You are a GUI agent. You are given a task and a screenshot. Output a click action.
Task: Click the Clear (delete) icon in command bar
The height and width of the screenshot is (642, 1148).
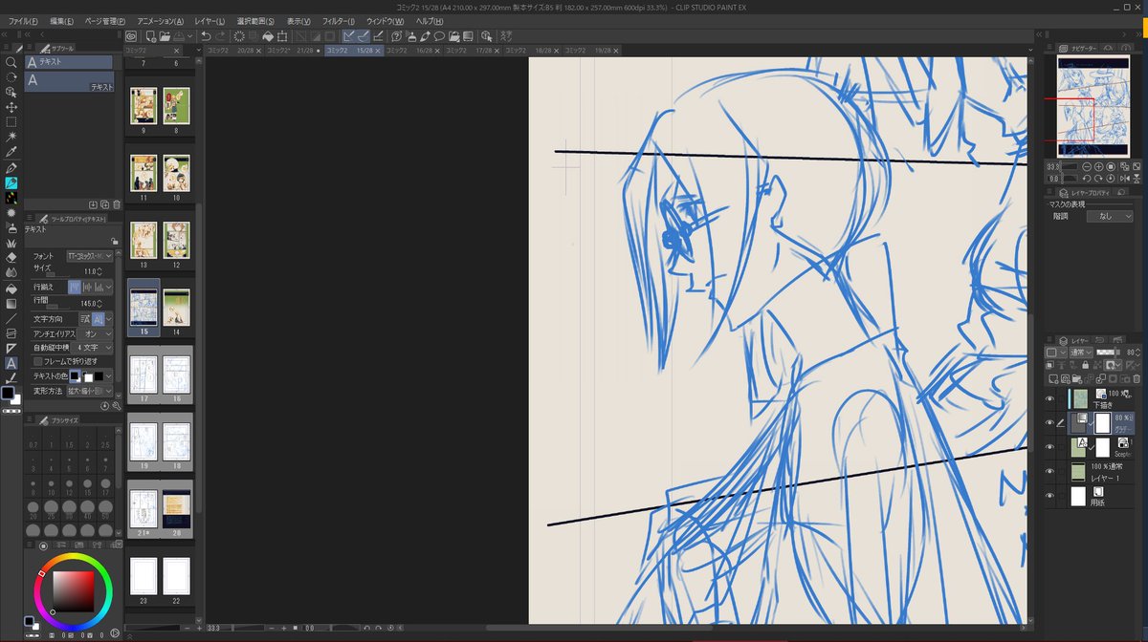tap(239, 36)
